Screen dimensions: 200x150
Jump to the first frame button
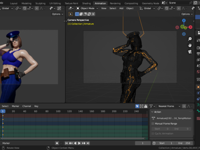(x=66, y=143)
